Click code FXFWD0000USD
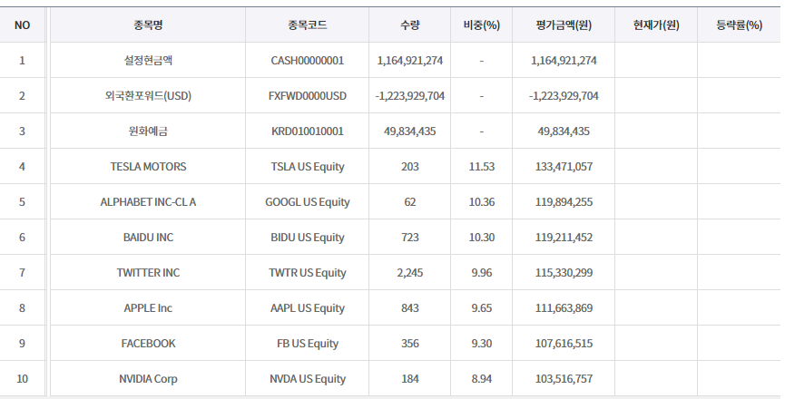 pos(308,96)
